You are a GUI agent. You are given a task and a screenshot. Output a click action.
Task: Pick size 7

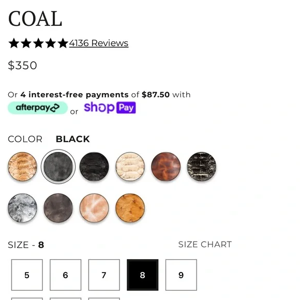(x=104, y=275)
